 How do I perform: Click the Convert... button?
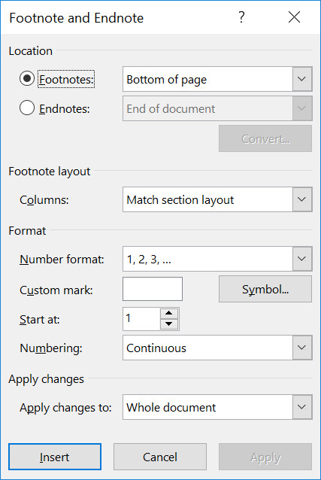point(265,138)
